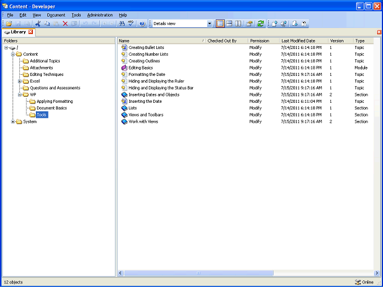Click the Work with Views section icon

click(x=124, y=121)
